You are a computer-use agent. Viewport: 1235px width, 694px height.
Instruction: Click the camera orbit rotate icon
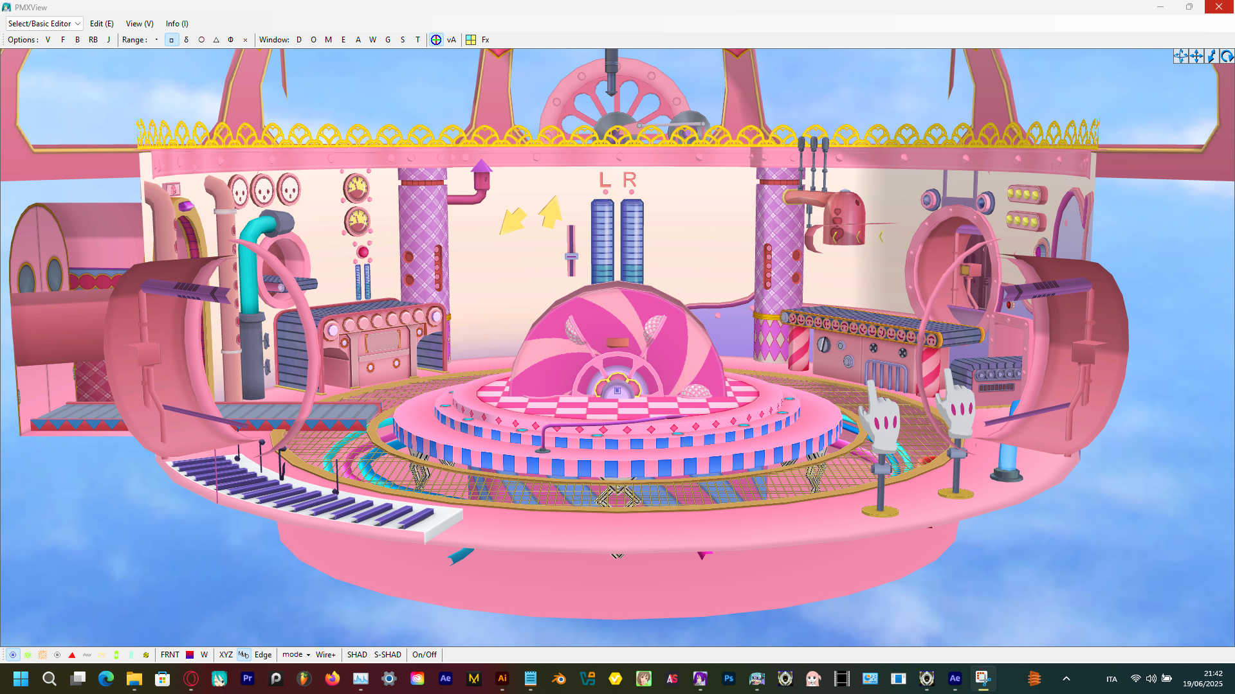click(1180, 57)
